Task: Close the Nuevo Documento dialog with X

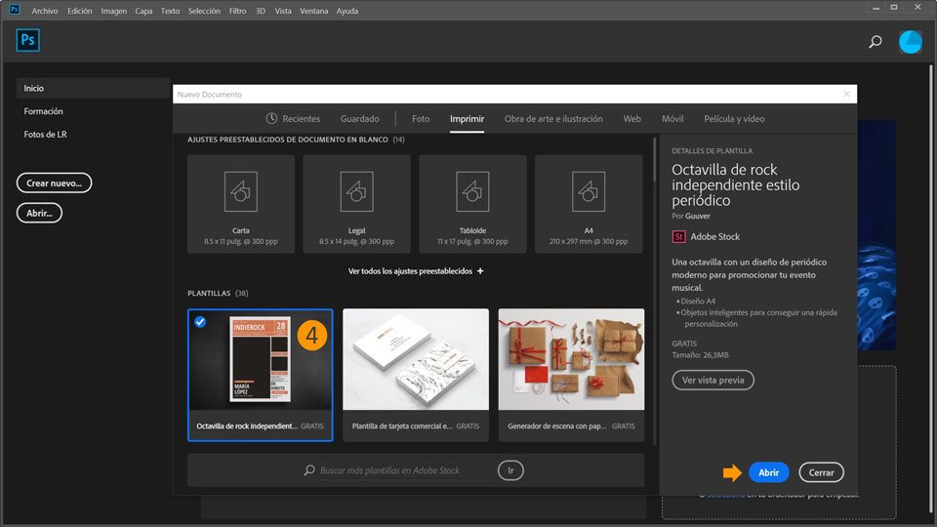Action: tap(846, 95)
